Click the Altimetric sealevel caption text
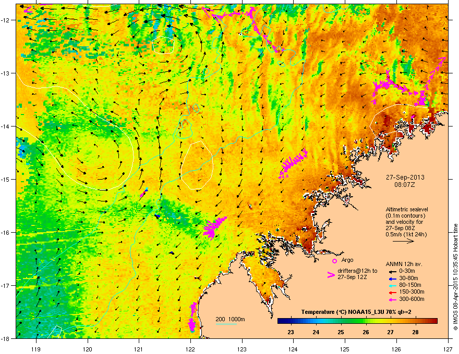459x354 pixels. 407,222
